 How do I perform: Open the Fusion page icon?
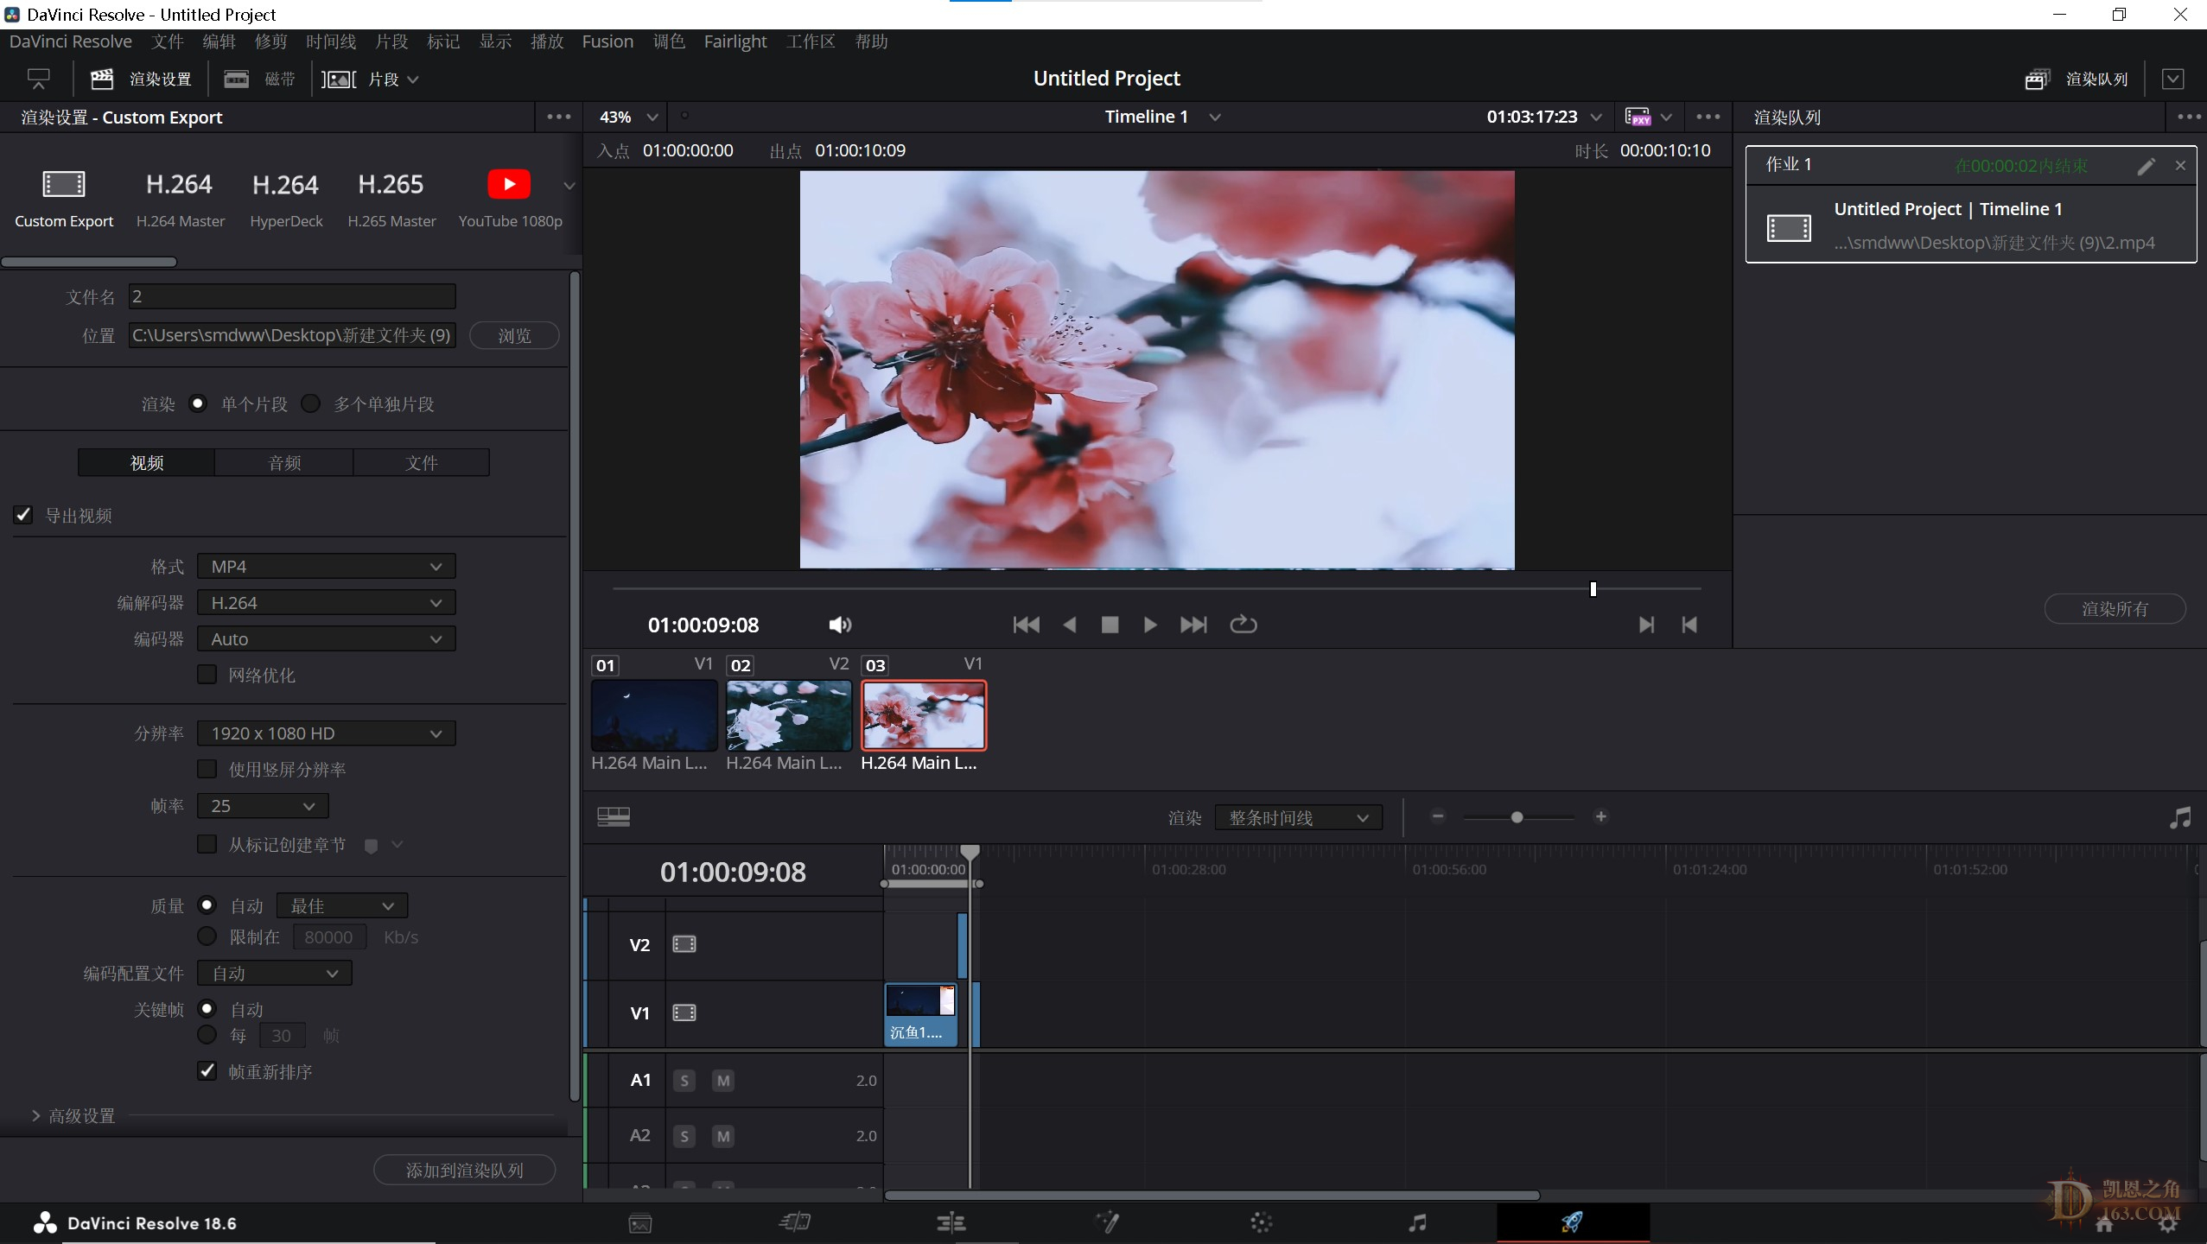[1107, 1222]
